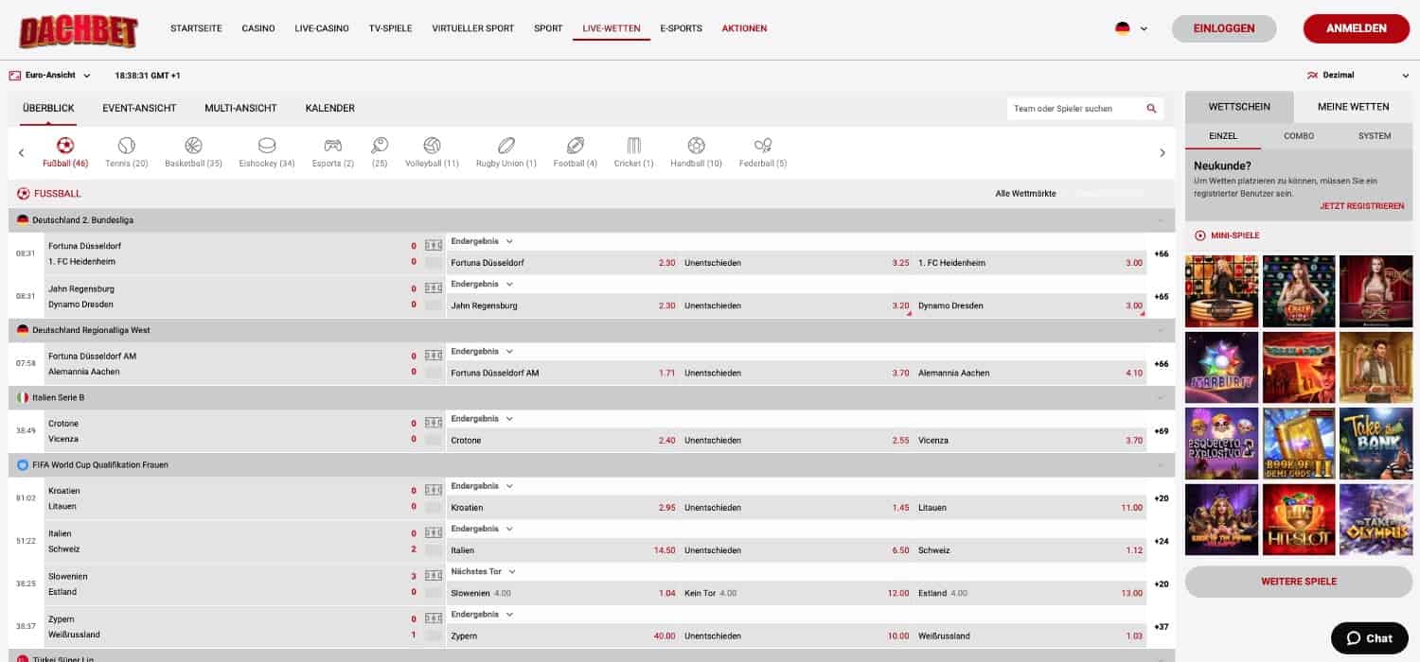Open the Chat button
Viewport: 1420px width, 662px height.
(1369, 638)
